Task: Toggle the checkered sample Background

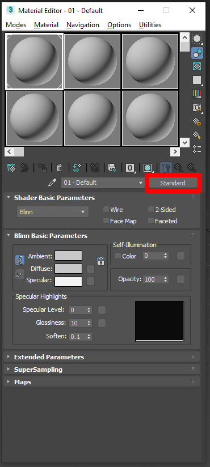Action: click(x=197, y=66)
